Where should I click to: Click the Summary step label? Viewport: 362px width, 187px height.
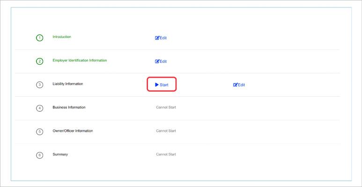[x=60, y=154]
